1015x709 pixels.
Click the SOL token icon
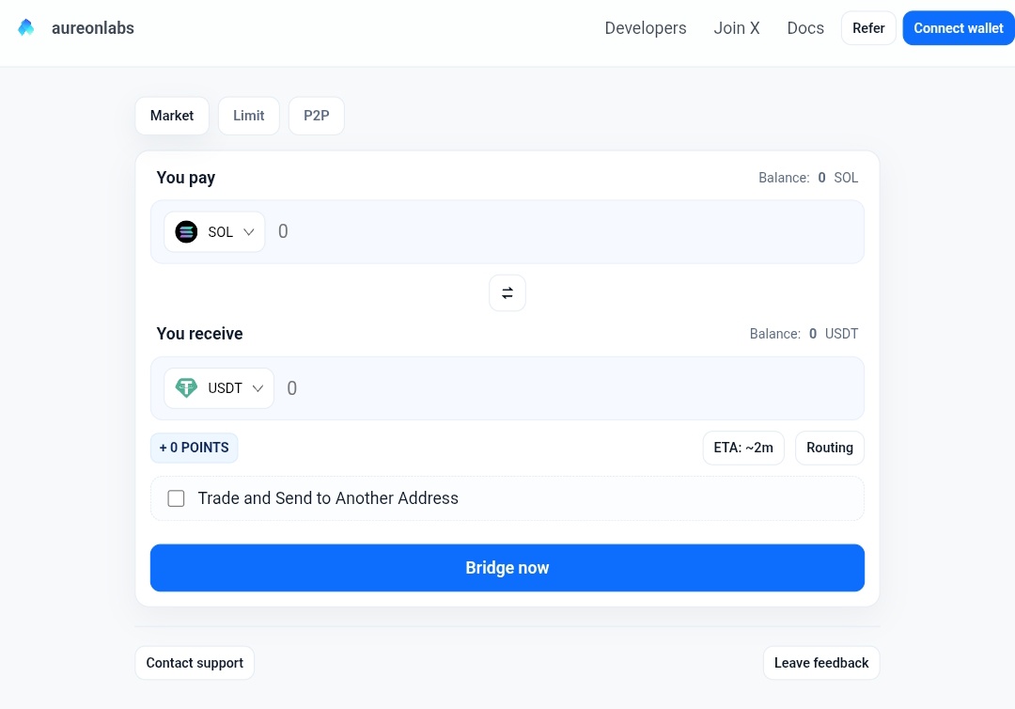click(x=186, y=232)
